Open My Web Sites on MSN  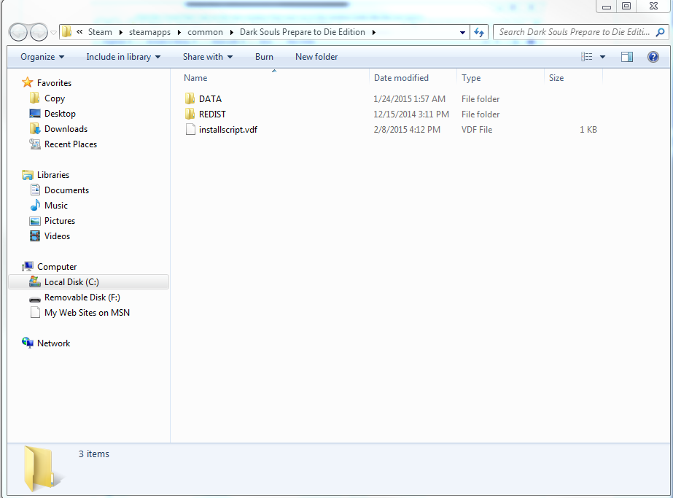point(87,313)
